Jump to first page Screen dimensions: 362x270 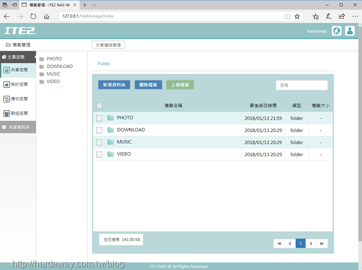[x=279, y=243]
